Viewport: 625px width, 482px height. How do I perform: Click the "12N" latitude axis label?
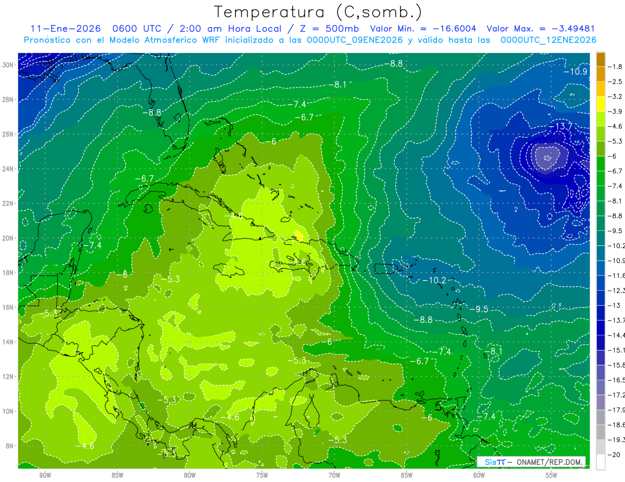coord(8,376)
